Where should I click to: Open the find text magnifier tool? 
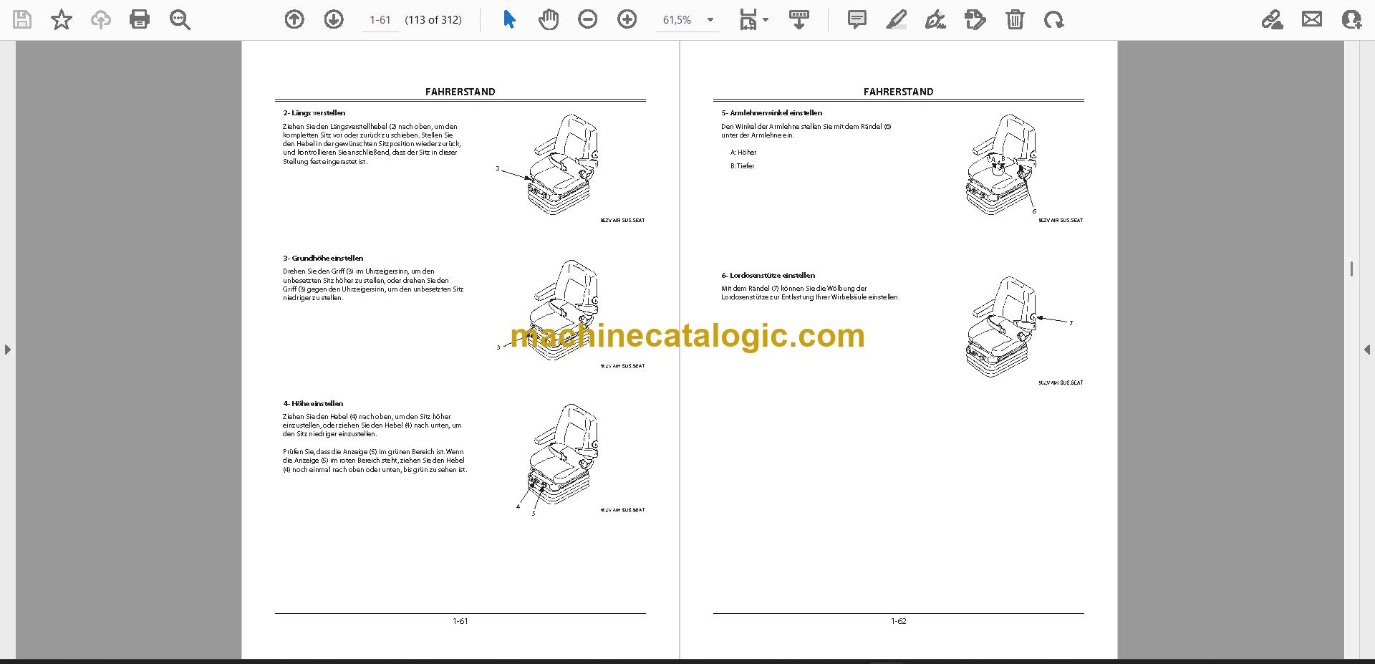[x=180, y=19]
